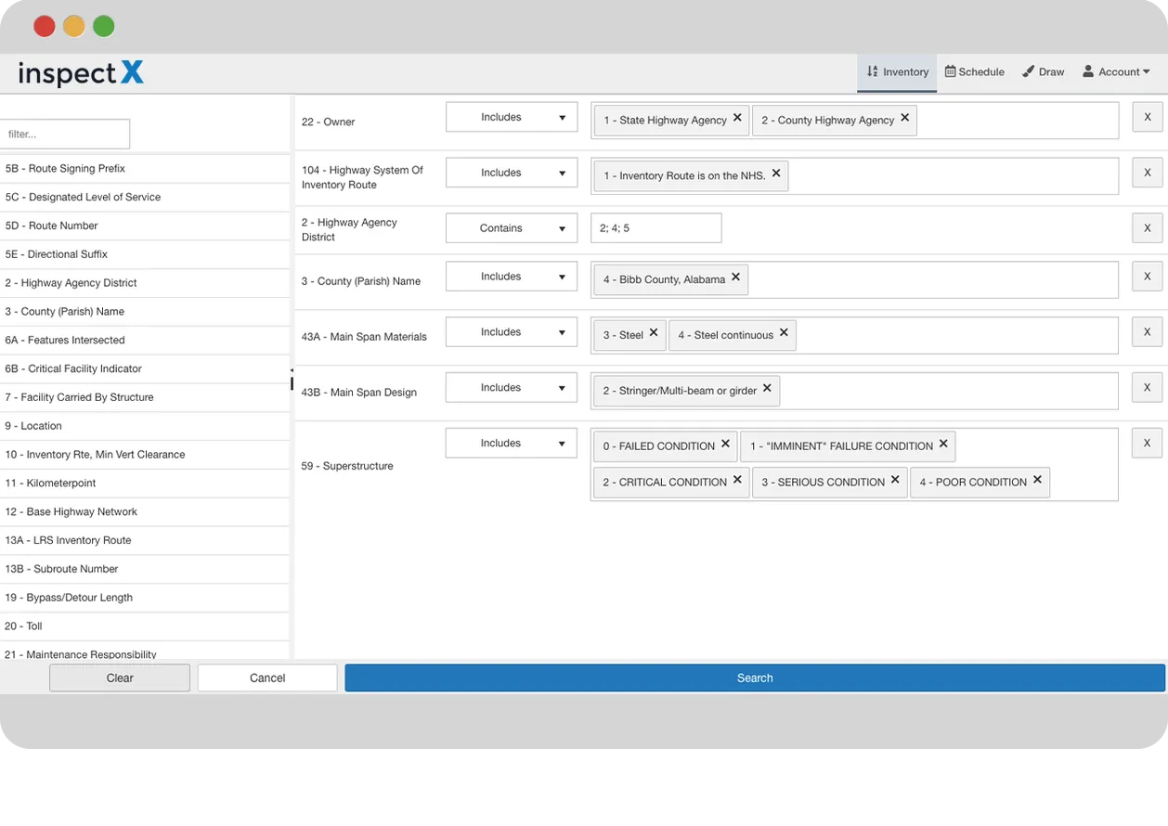Viewport: 1168px width, 826px height.
Task: Open the Includes dropdown for 22 - Owner
Action: pyautogui.click(x=512, y=117)
